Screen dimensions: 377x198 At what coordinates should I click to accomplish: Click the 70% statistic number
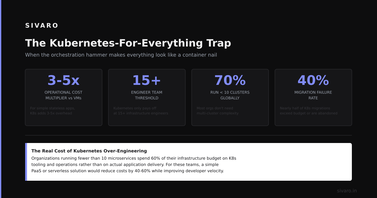click(230, 80)
